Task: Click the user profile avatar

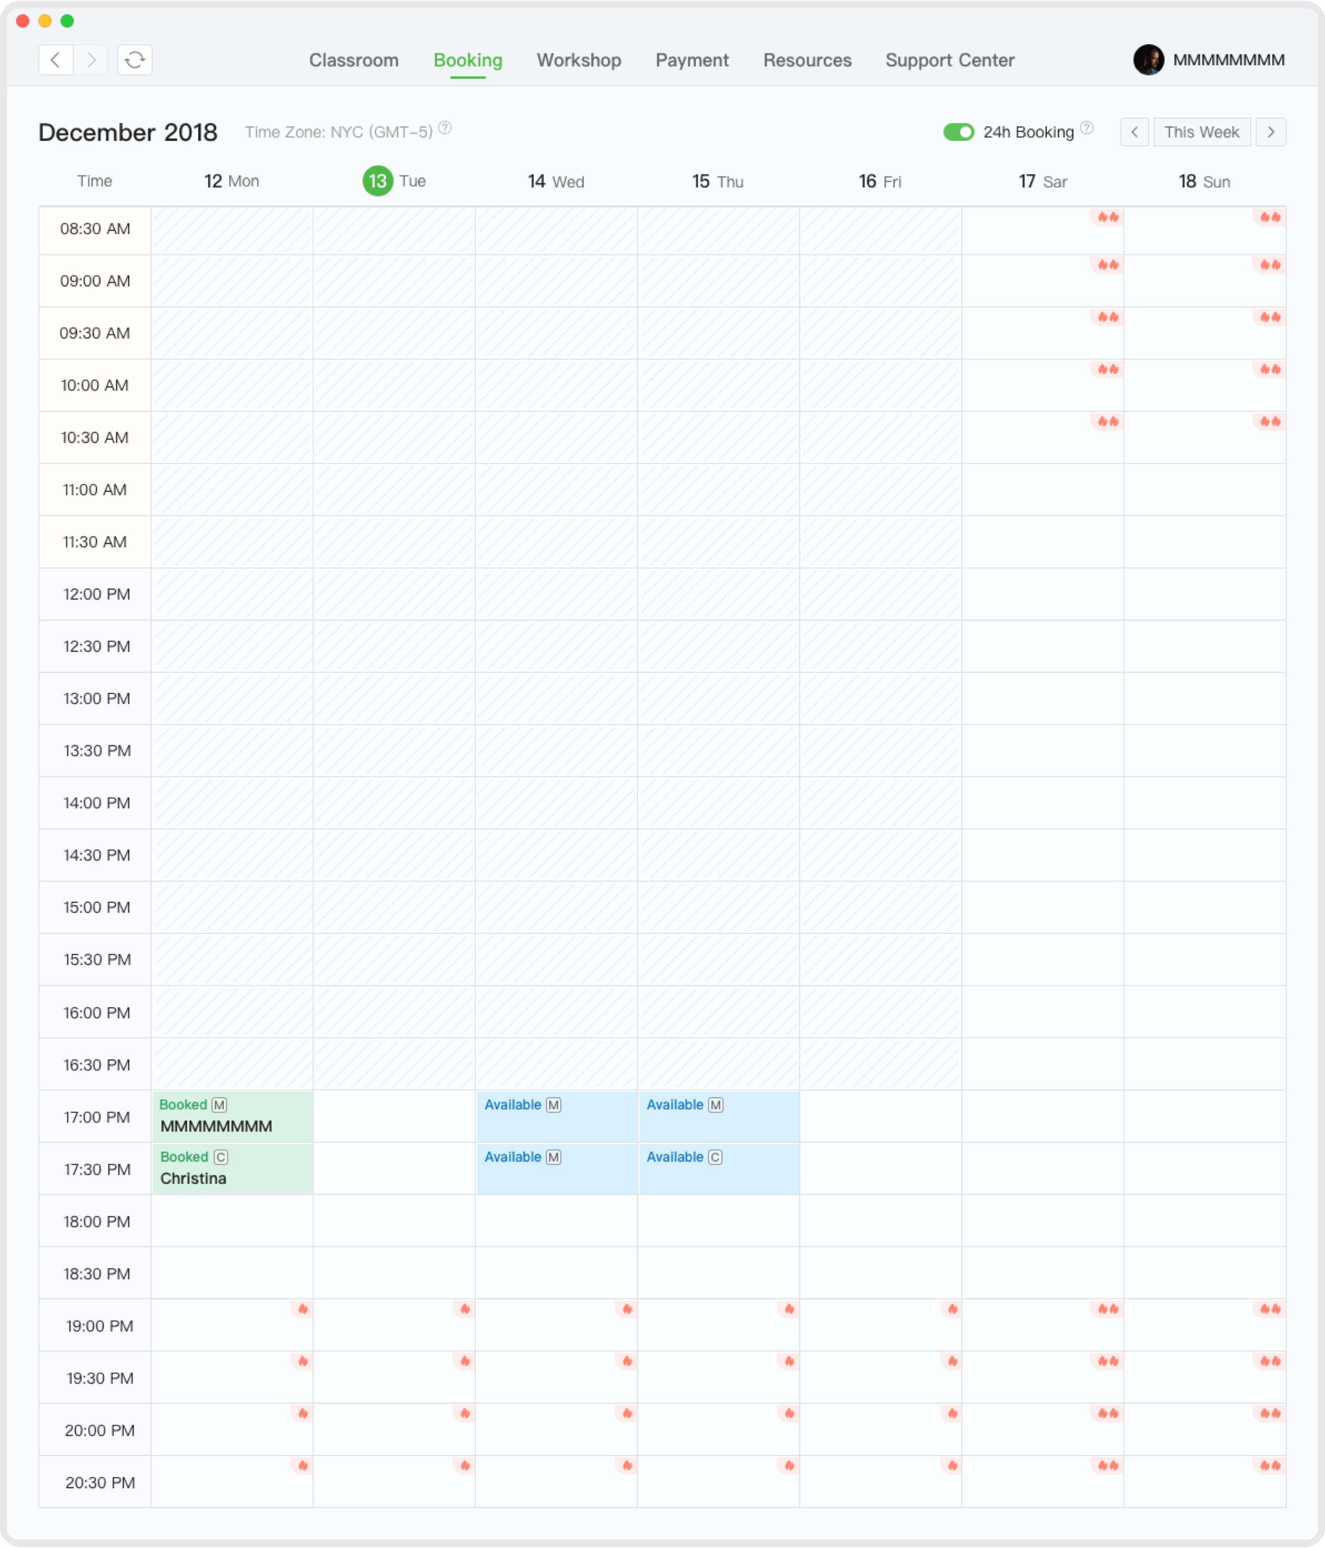Action: point(1148,60)
